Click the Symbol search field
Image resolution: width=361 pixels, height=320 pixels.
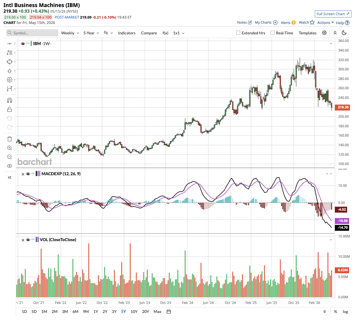[x=32, y=33]
